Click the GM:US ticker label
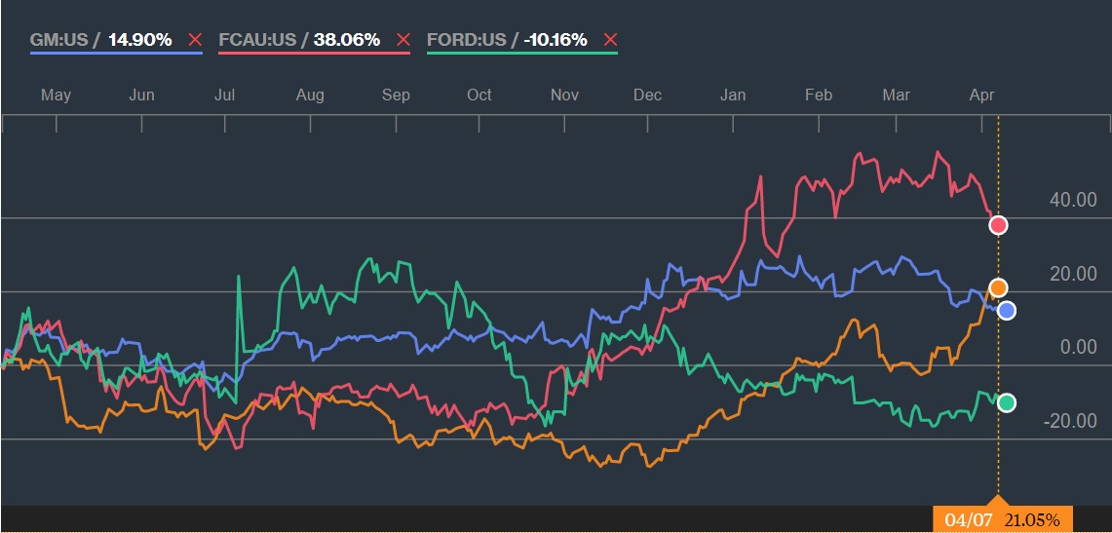Screen dimensions: 1112x533 pos(61,40)
